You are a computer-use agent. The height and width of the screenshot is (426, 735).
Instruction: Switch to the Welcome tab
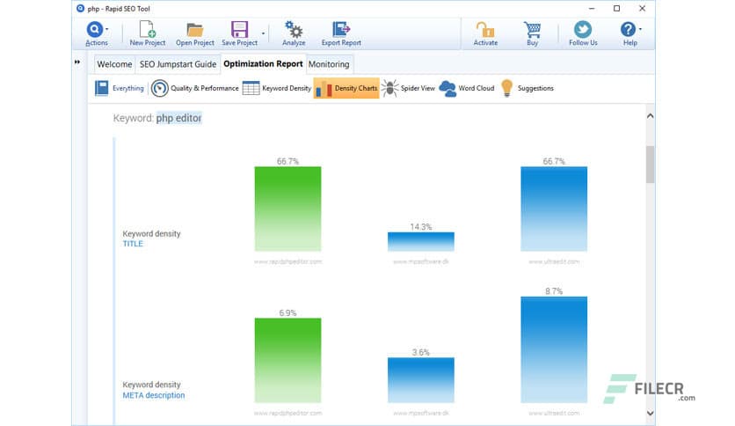(114, 64)
